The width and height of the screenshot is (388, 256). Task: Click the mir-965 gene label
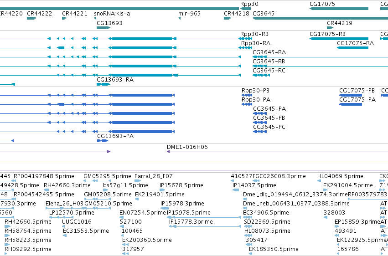click(x=189, y=13)
